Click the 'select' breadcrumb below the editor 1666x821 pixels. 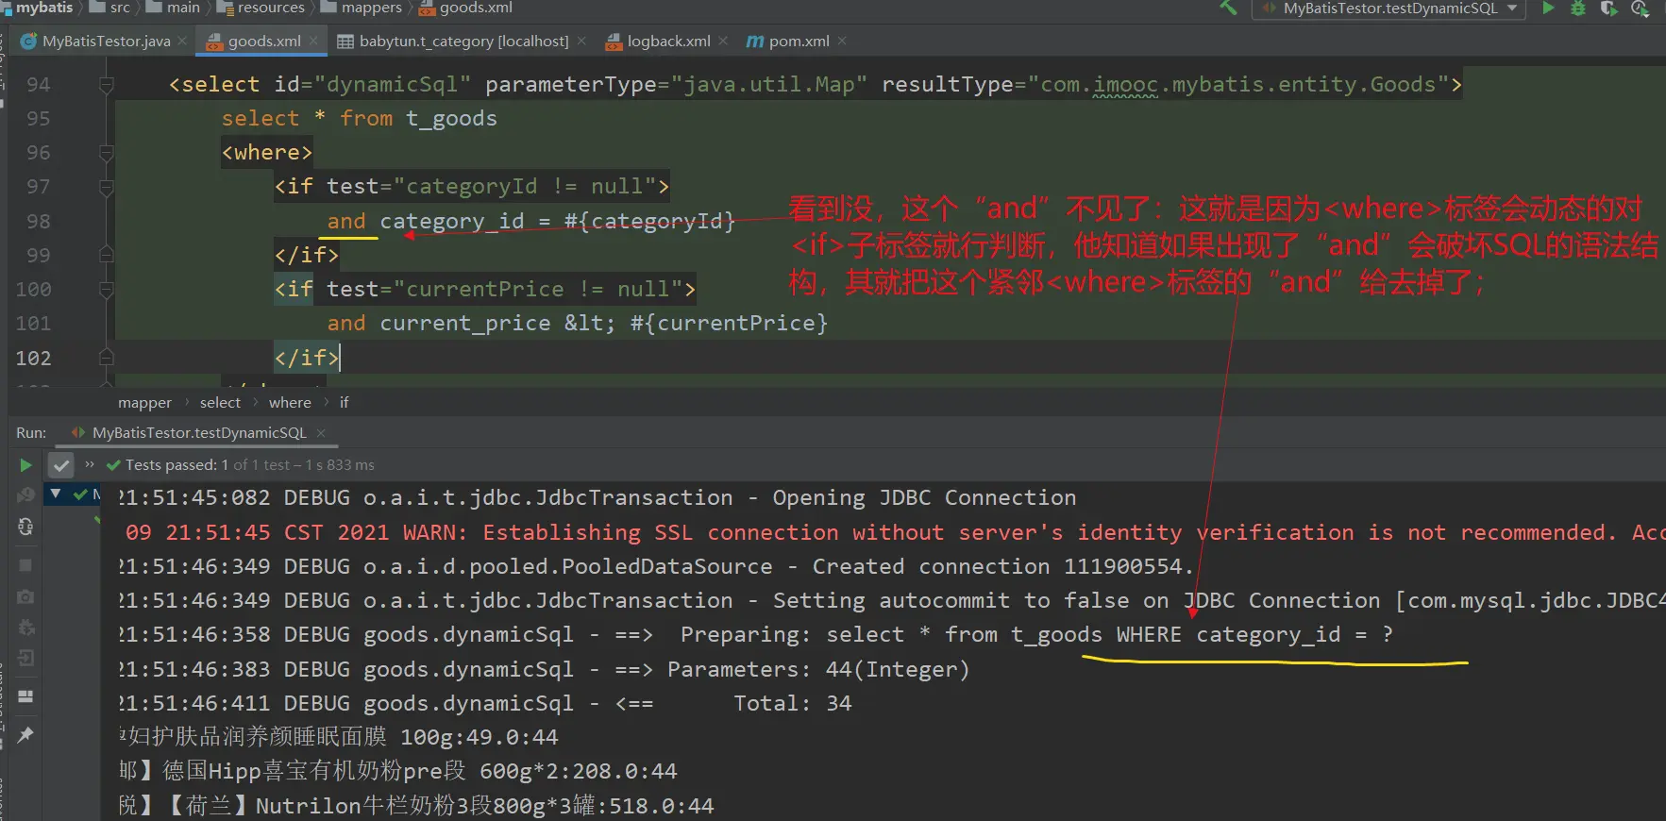[220, 403]
